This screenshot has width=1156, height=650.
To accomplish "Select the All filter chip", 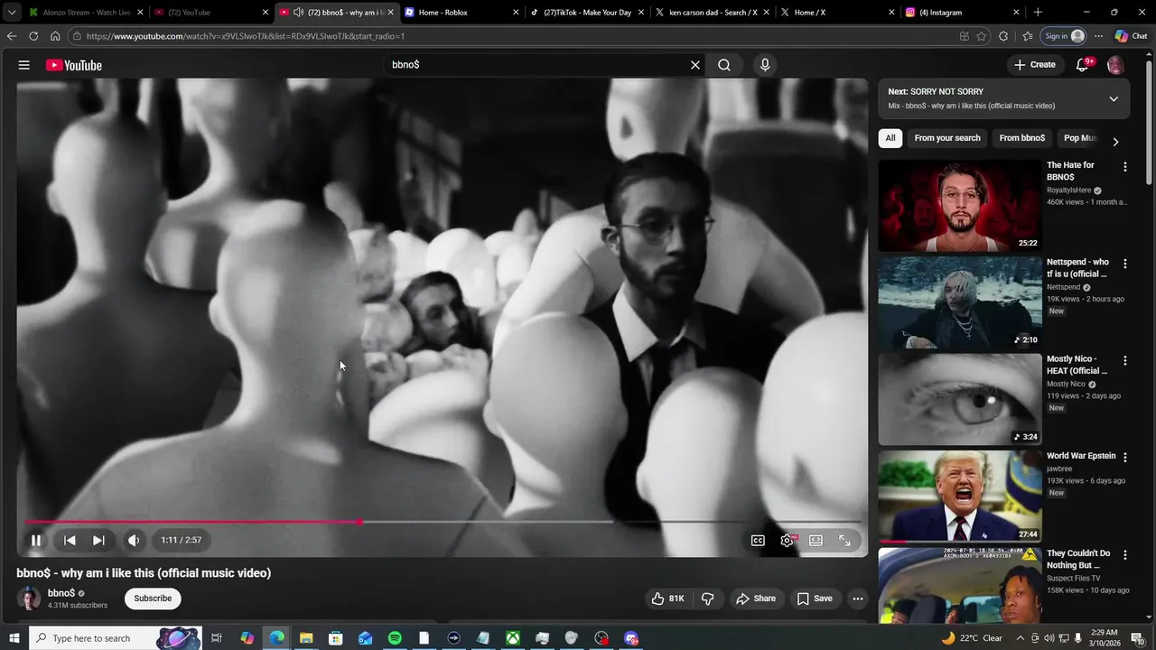I will tap(890, 138).
